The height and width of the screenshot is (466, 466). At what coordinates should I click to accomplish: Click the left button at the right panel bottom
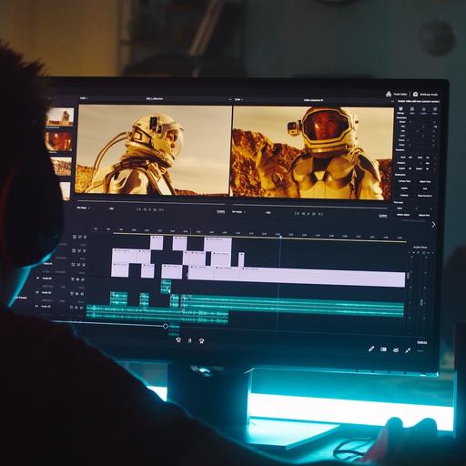pos(403,215)
